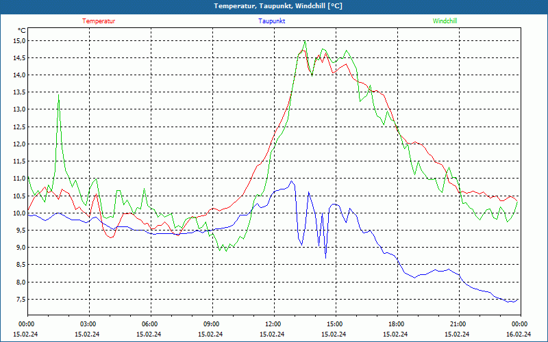The height and width of the screenshot is (342, 548).
Task: Click the 12,0 y-axis value
Action: tap(20, 144)
